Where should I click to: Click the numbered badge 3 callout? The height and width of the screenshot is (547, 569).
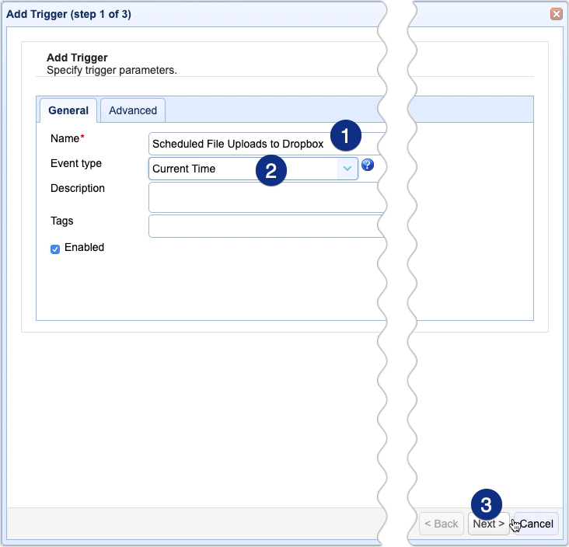tap(486, 505)
